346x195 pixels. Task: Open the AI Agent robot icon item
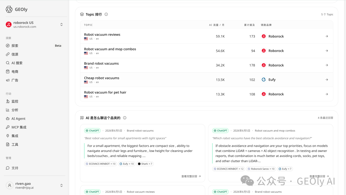(8, 119)
